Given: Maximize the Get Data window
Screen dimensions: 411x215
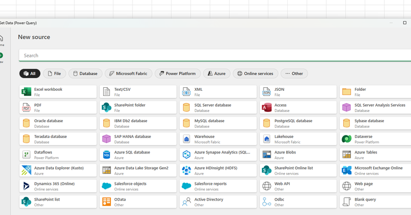Looking at the screenshot, I should 404,23.
